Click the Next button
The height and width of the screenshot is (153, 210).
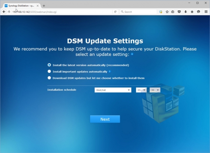pyautogui.click(x=105, y=119)
